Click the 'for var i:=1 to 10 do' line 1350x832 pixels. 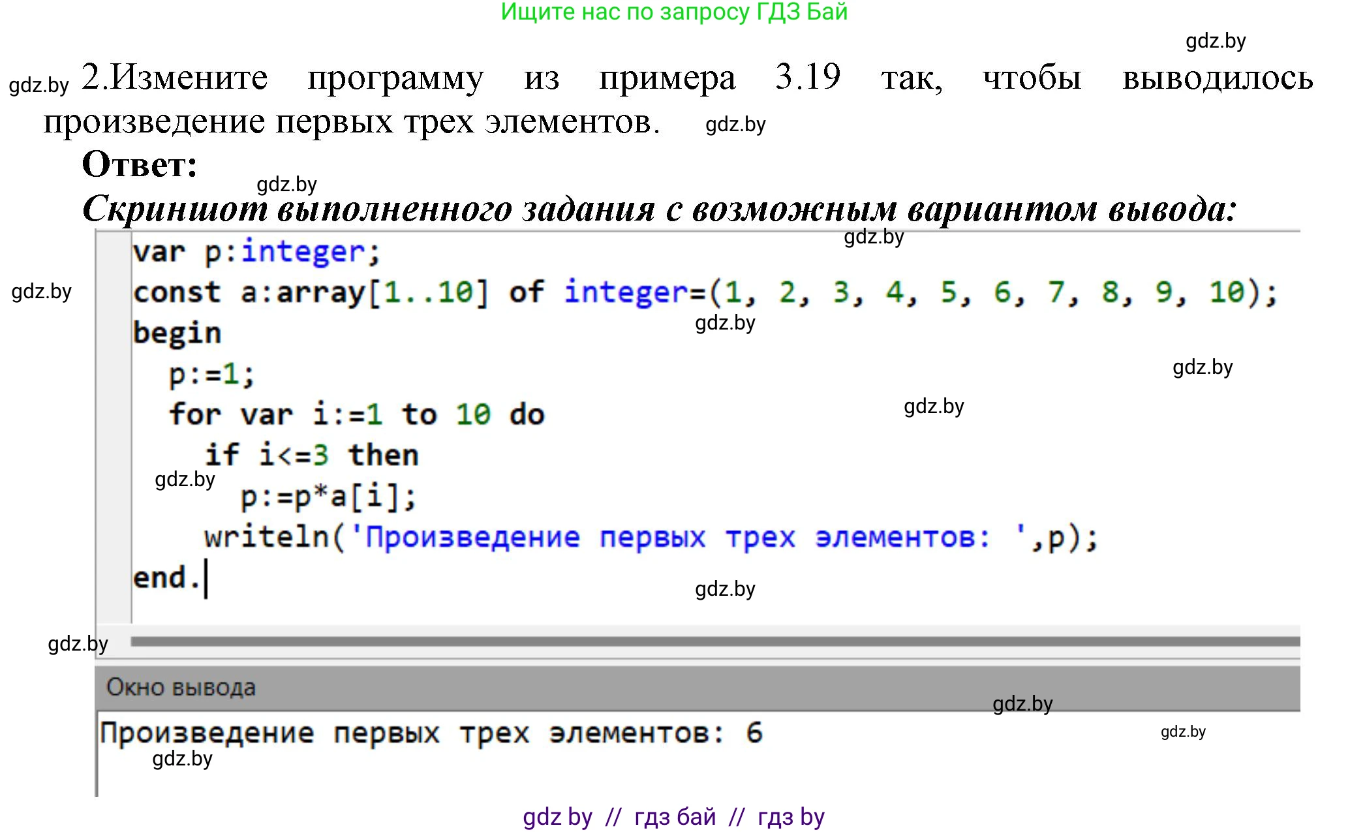click(356, 415)
